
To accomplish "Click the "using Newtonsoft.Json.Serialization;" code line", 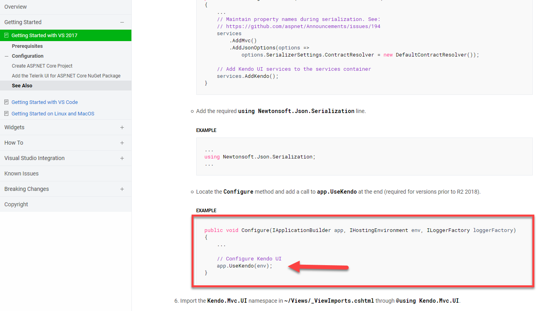I will click(260, 157).
